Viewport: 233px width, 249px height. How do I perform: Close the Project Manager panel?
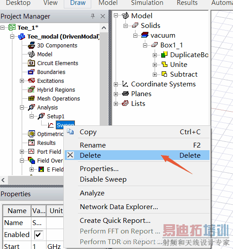click(103, 16)
